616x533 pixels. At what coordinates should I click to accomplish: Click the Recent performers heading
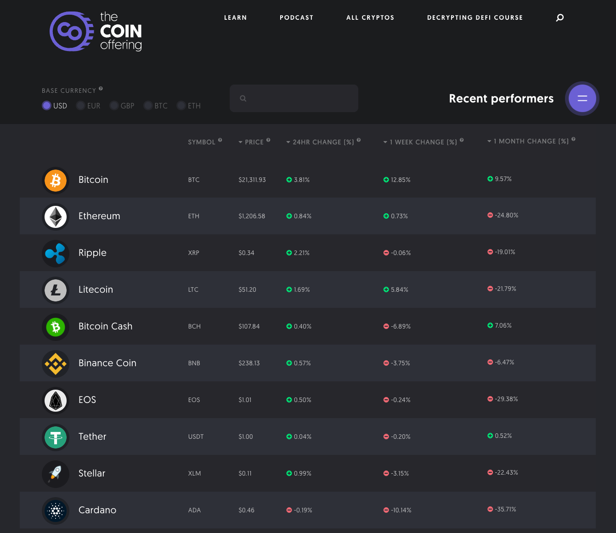(501, 98)
